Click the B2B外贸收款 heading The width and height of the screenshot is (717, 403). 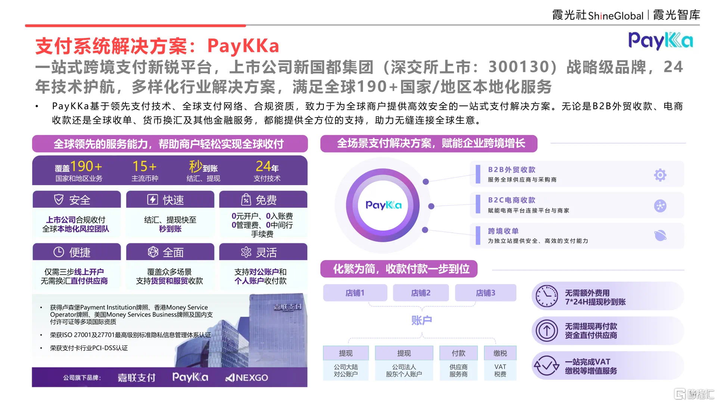click(x=512, y=169)
